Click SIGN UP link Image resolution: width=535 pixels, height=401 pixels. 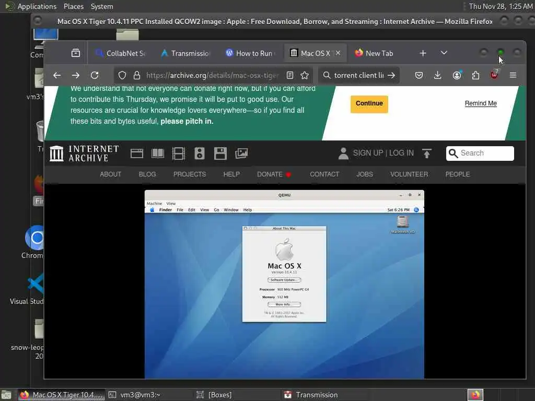tap(368, 153)
